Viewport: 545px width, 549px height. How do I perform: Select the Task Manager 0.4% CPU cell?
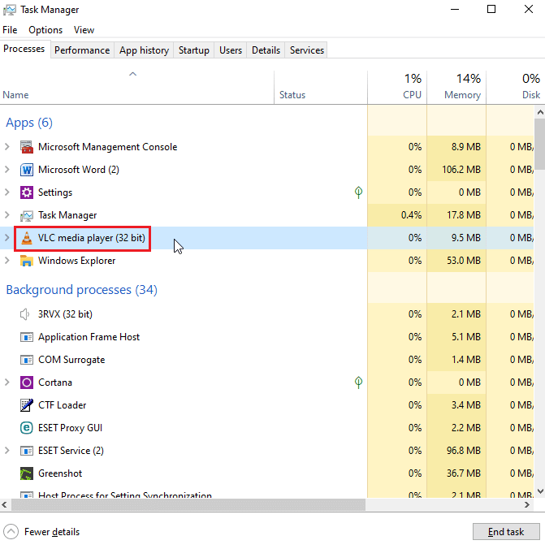(x=397, y=215)
